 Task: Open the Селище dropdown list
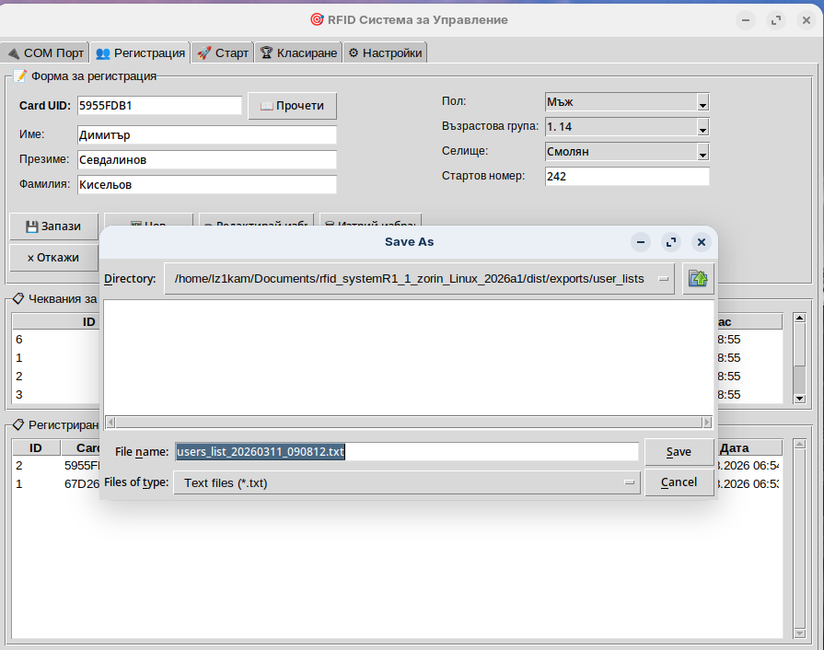tap(702, 152)
